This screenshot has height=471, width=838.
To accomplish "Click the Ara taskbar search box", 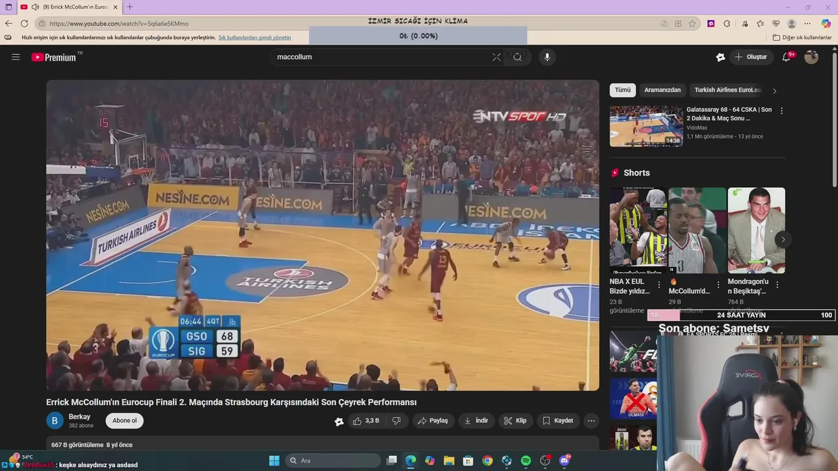I will coord(333,461).
